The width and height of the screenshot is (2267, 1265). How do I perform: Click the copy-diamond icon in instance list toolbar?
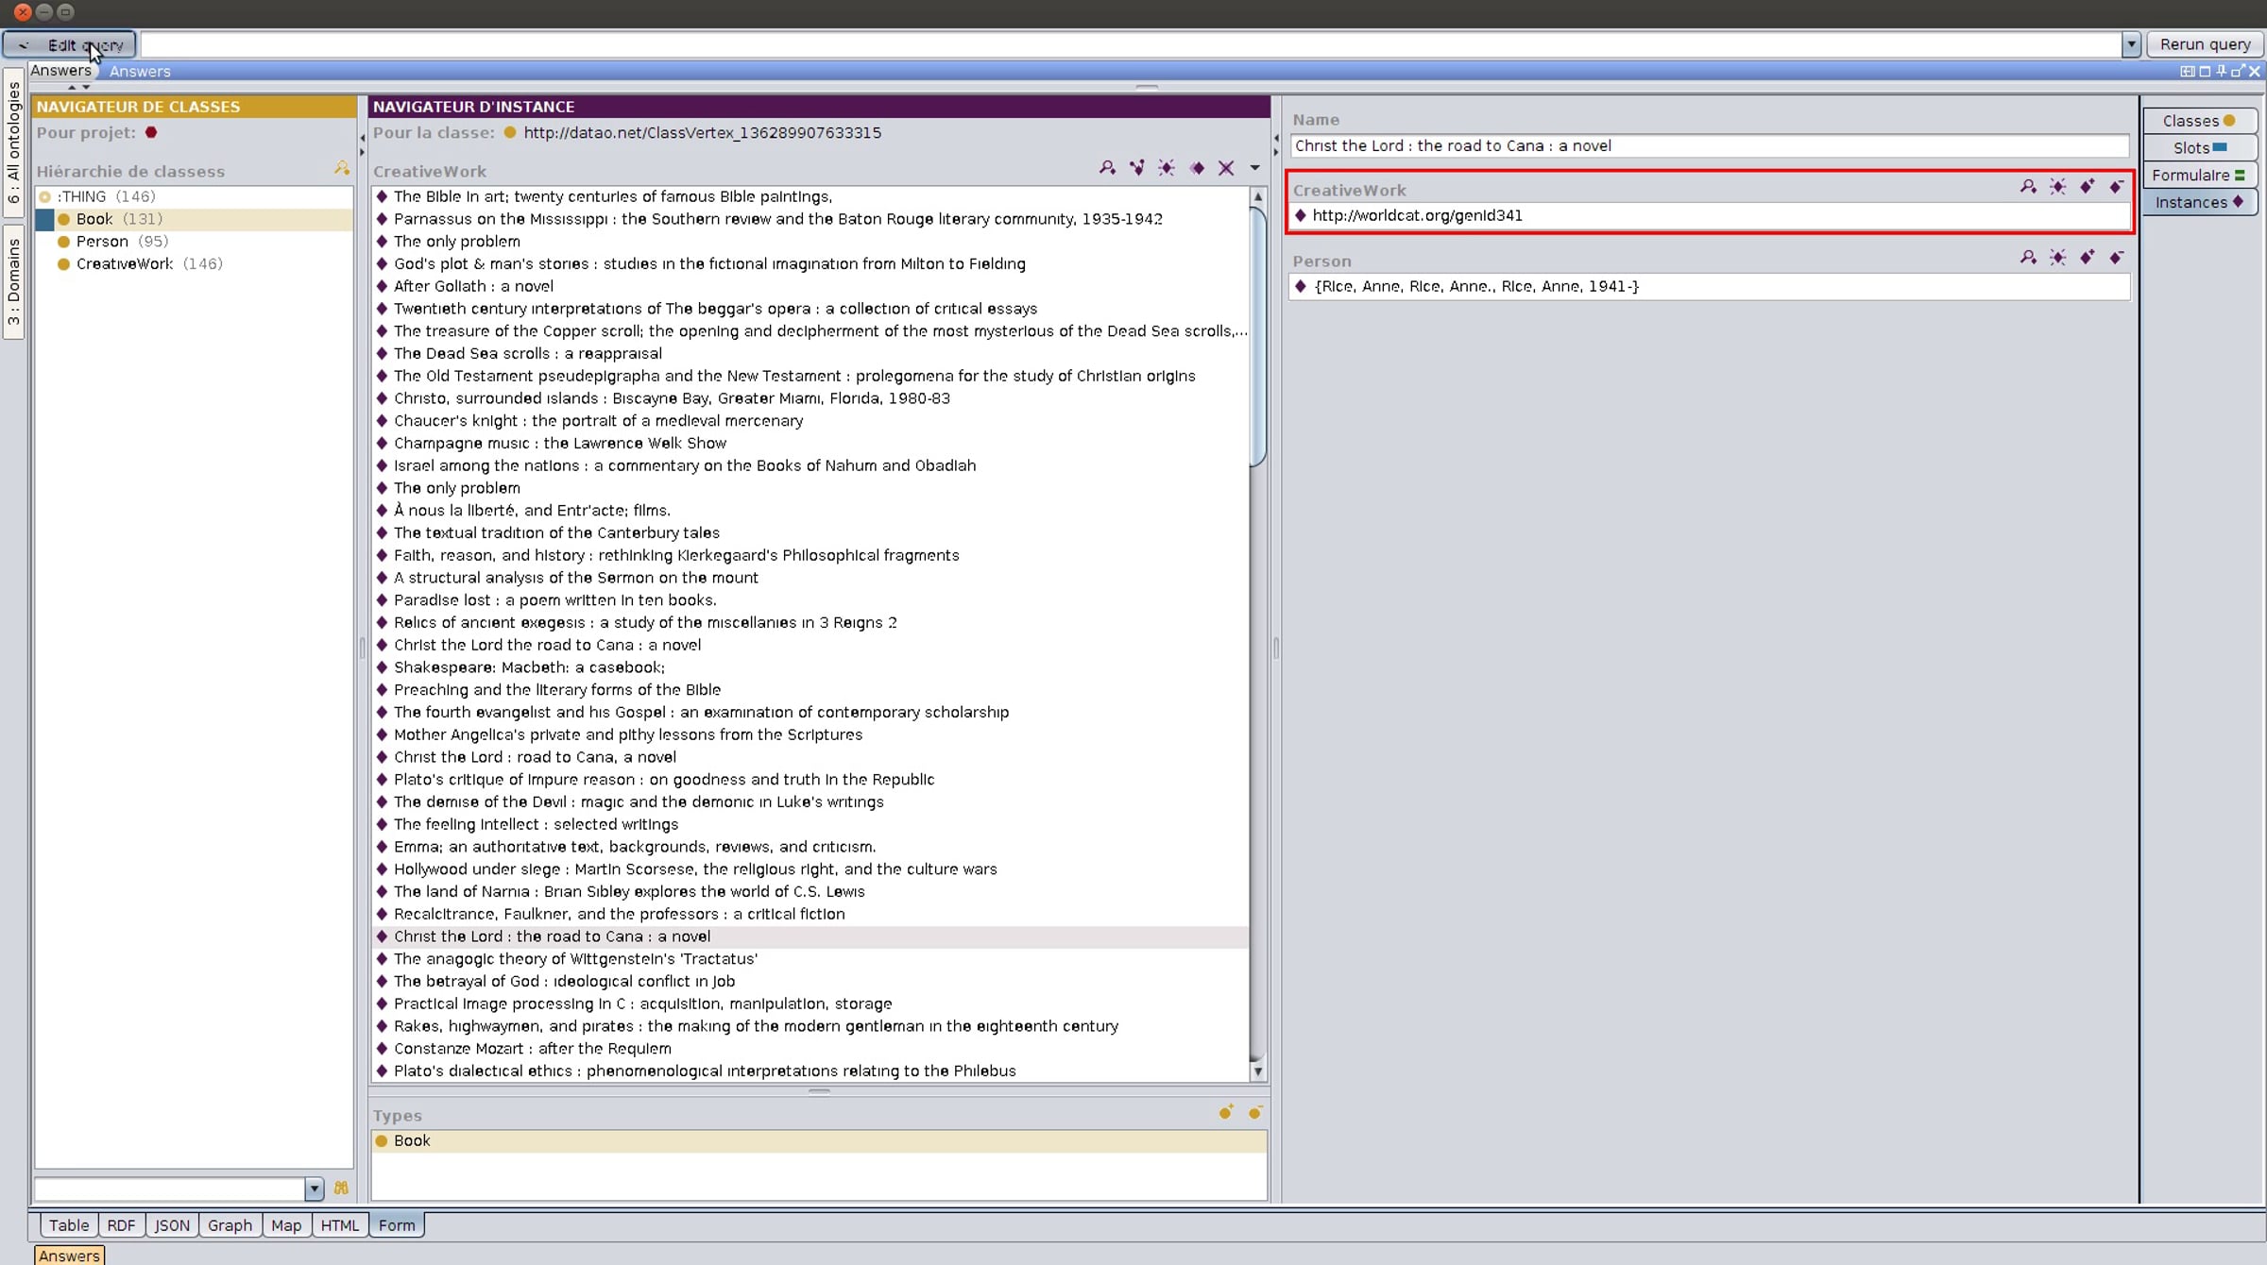click(1197, 168)
